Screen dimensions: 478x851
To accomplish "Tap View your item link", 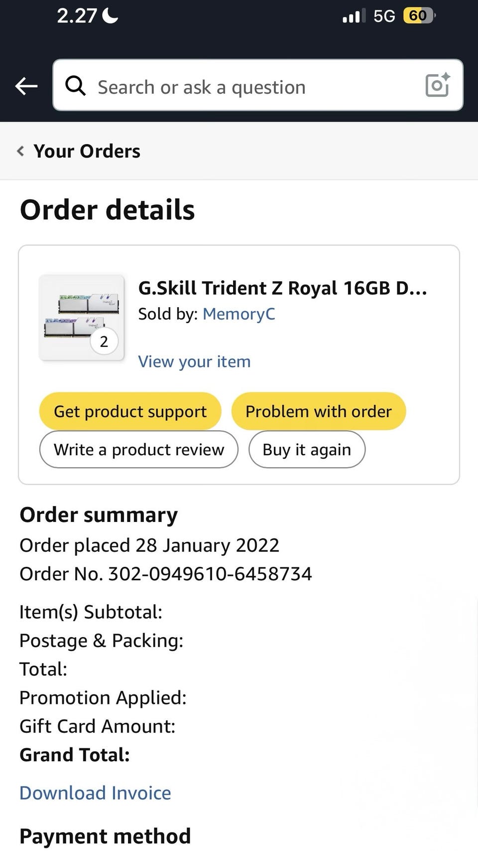I will 194,361.
